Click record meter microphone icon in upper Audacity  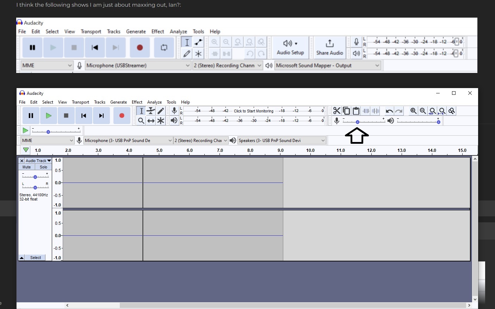pos(356,42)
